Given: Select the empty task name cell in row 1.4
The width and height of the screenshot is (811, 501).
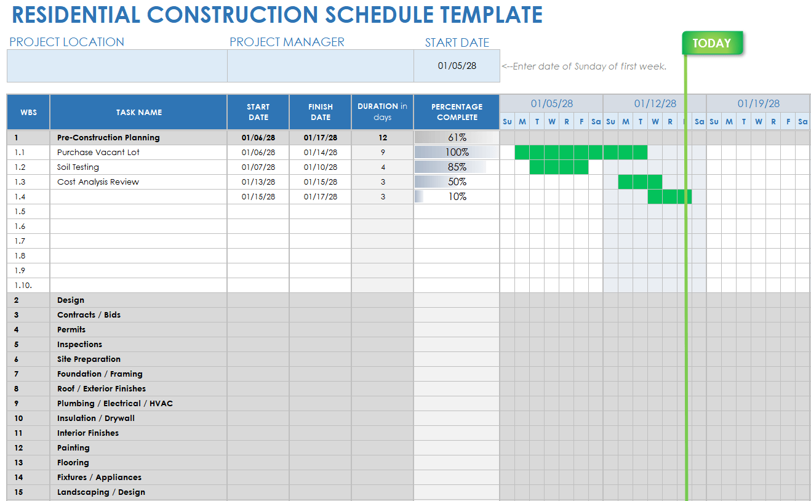Looking at the screenshot, I should pos(138,196).
